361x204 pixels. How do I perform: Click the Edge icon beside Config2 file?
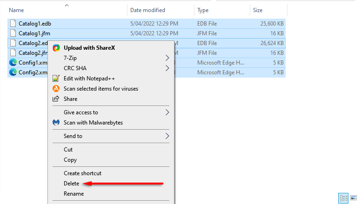tap(13, 72)
